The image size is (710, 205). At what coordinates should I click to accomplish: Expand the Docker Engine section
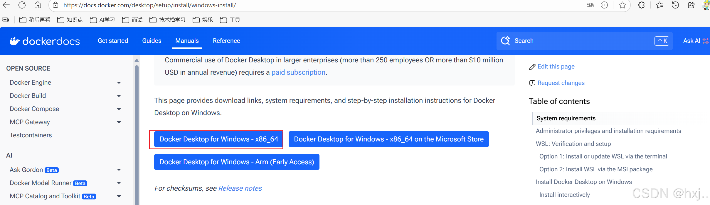pyautogui.click(x=119, y=83)
